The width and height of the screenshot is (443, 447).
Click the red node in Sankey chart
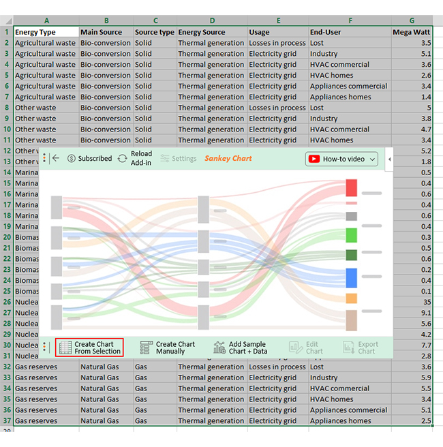coord(352,188)
